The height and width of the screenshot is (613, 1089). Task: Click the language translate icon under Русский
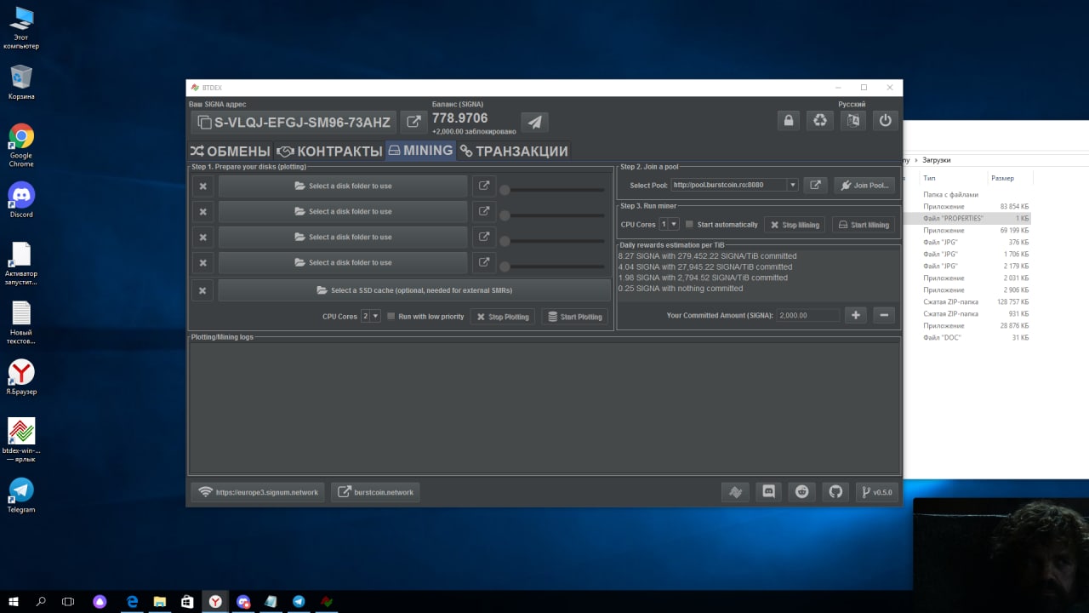click(852, 120)
